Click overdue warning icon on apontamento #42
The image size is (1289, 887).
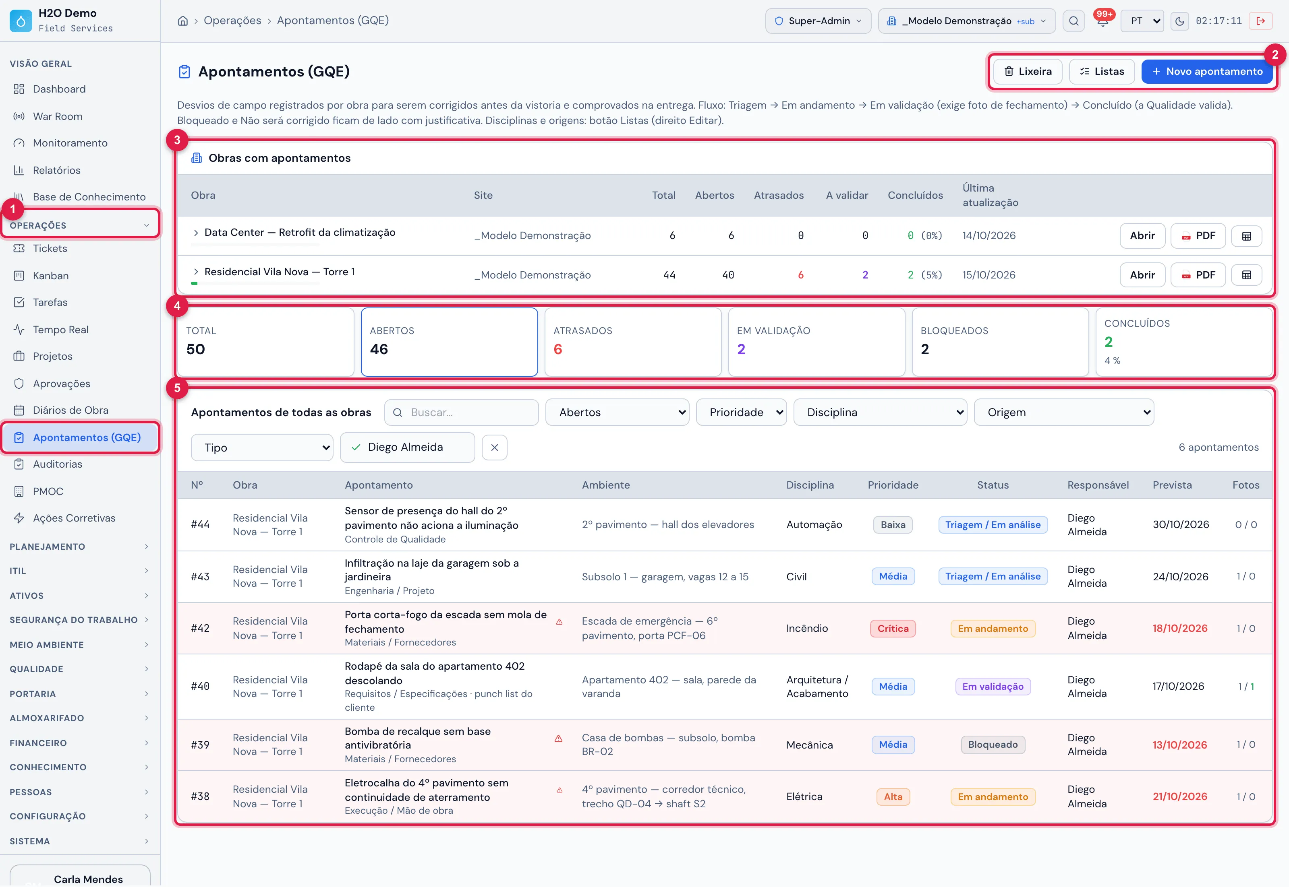[x=559, y=622]
